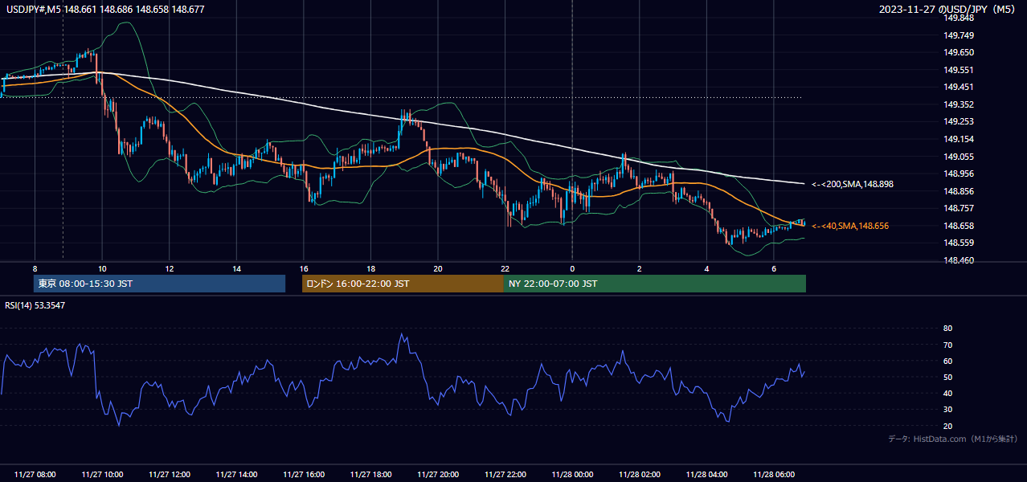Image resolution: width=1027 pixels, height=482 pixels.
Task: Click the 200 SMA label showing 148.898
Action: coord(853,184)
